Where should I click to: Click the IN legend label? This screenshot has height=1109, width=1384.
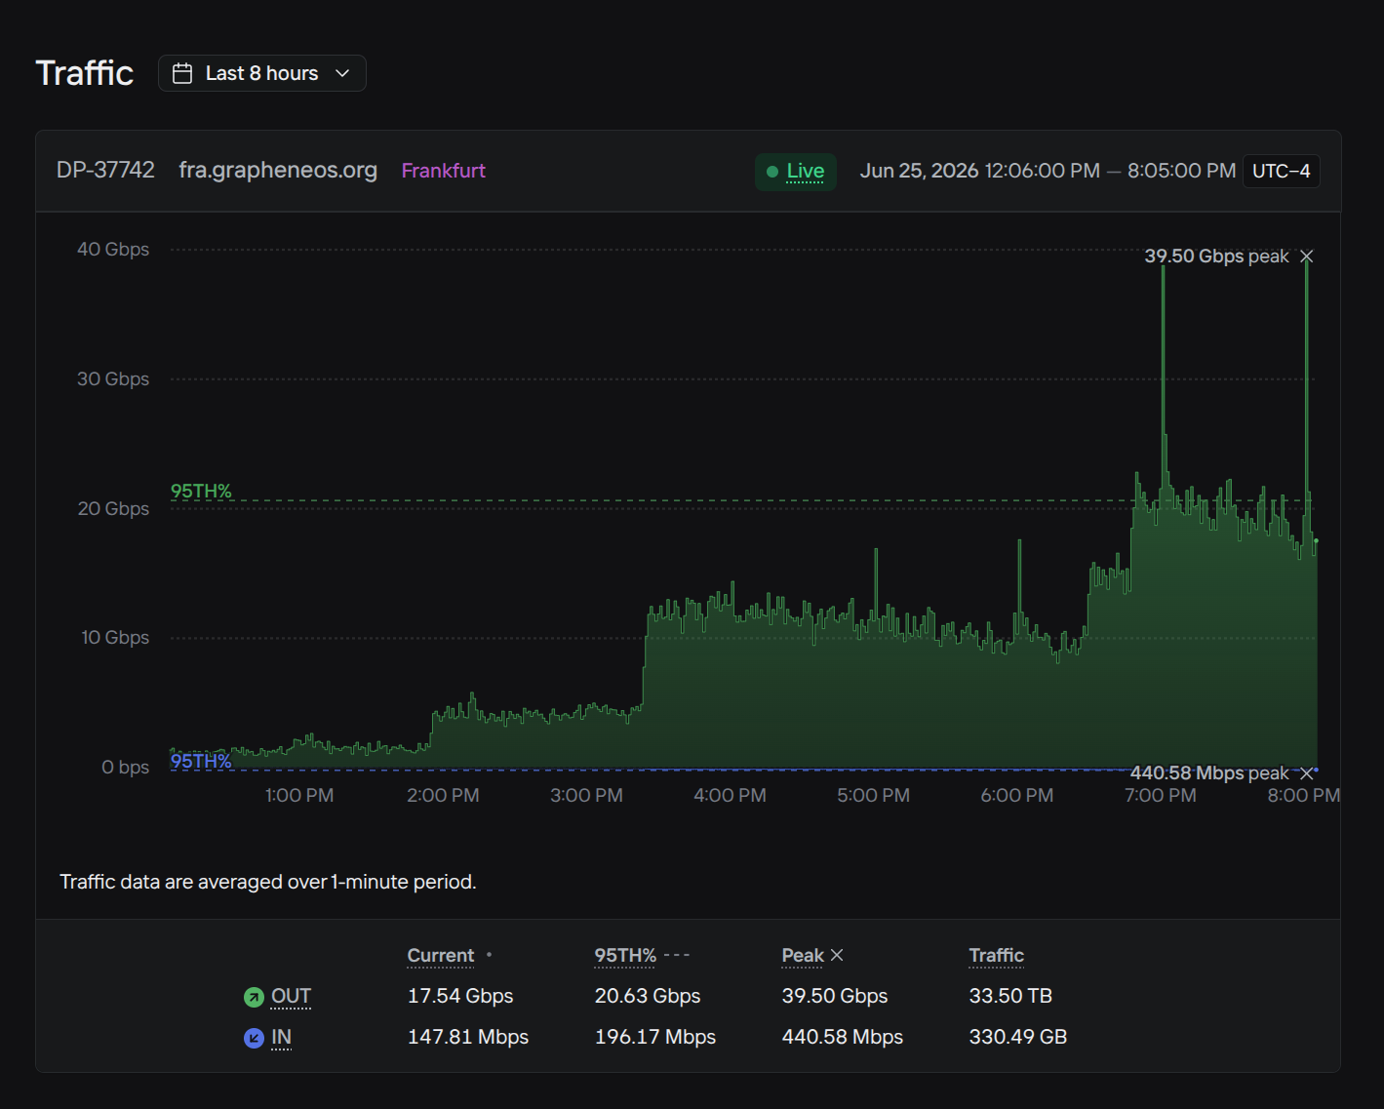pyautogui.click(x=281, y=1037)
